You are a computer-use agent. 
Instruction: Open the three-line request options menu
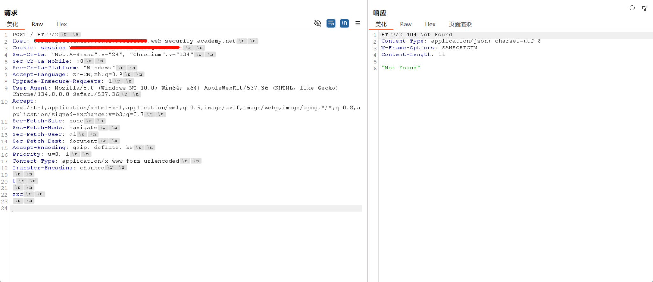358,23
